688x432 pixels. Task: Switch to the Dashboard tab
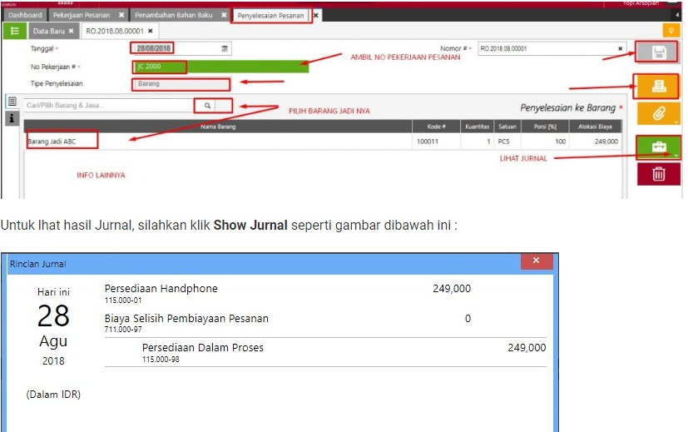[25, 15]
